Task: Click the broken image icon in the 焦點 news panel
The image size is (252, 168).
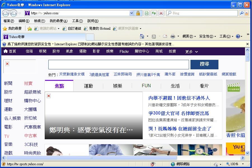Action: (x=49, y=96)
